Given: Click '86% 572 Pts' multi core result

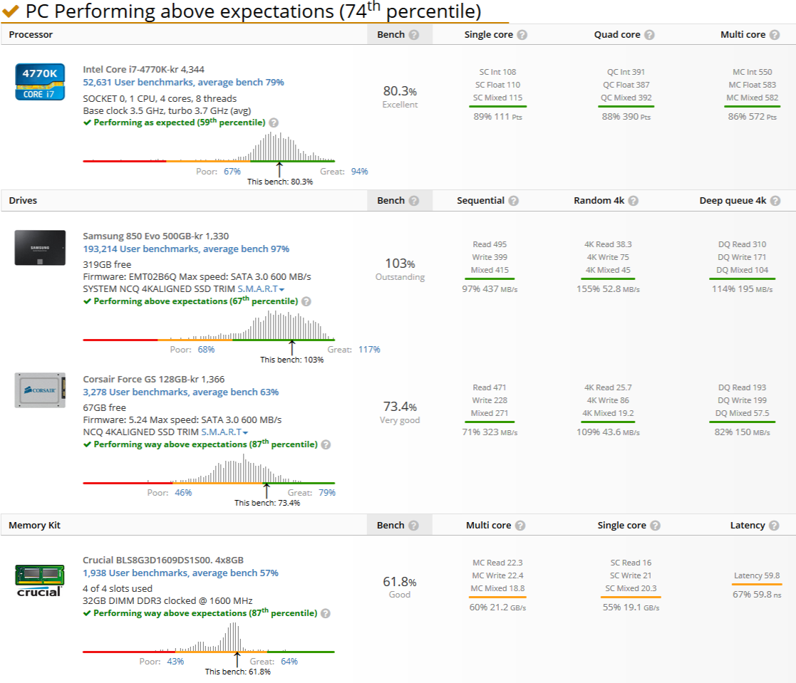Looking at the screenshot, I should click(752, 117).
